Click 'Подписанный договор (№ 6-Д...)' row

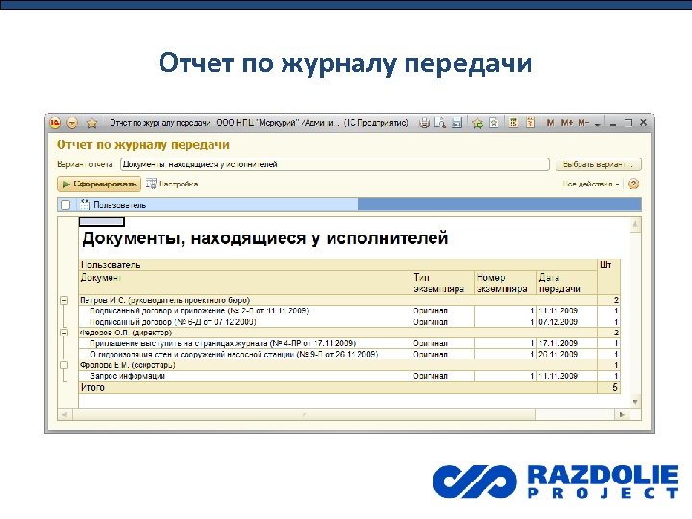point(349,322)
